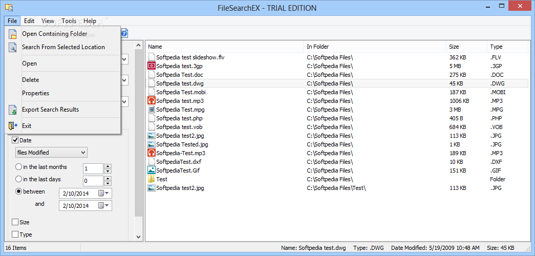Choose Properties from the File menu

[63, 93]
